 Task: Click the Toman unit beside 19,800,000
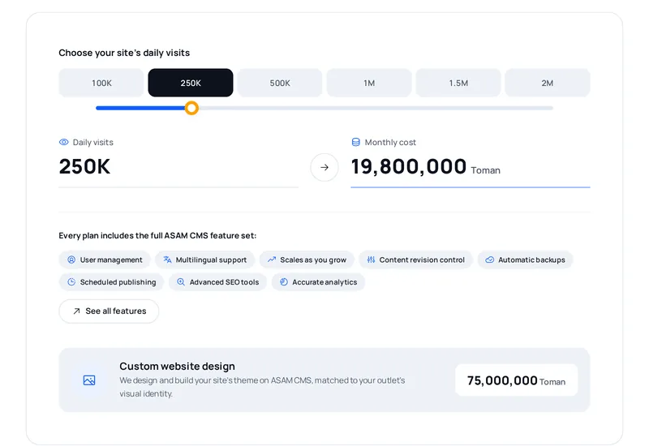click(x=485, y=170)
